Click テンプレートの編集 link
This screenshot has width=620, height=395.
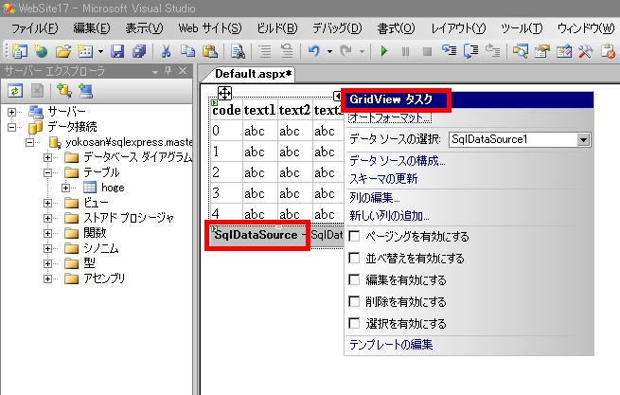click(x=391, y=345)
